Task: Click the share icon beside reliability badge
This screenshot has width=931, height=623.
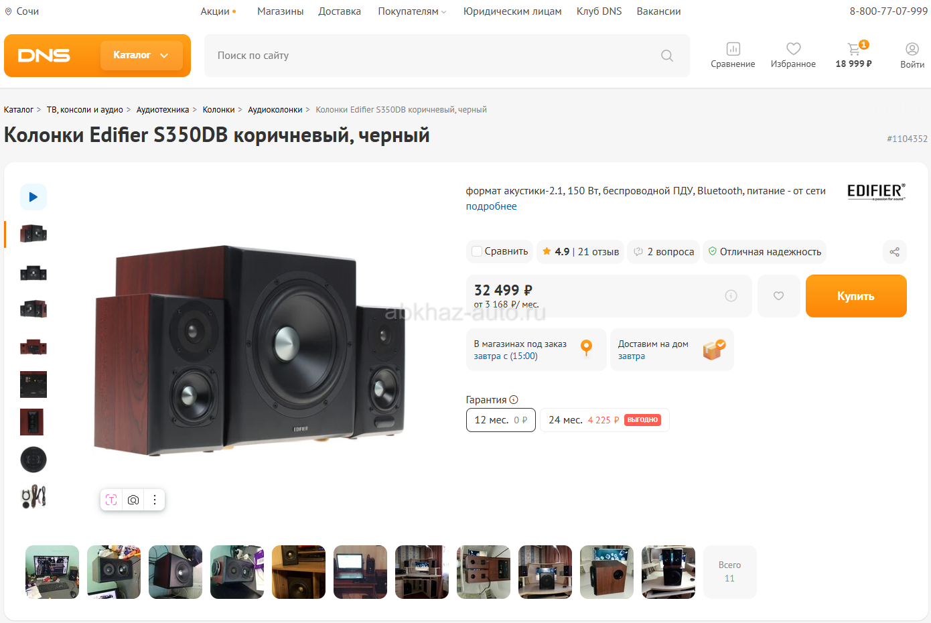Action: point(894,252)
